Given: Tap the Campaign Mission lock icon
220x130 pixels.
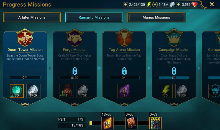Looking at the screenshot, I should click(174, 71).
